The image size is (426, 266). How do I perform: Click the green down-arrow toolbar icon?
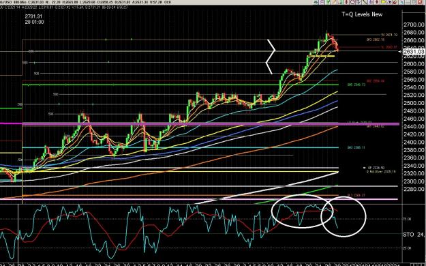328,2
